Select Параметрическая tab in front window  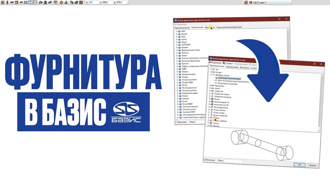[217, 66]
